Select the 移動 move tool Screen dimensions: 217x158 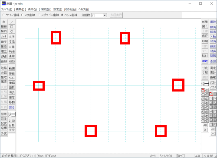pos(12,102)
